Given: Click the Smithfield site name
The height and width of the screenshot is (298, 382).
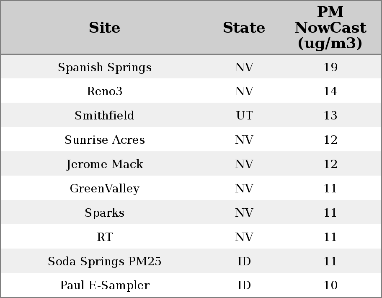Looking at the screenshot, I should pos(105,116).
